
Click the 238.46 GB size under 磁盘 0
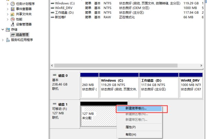(60, 84)
